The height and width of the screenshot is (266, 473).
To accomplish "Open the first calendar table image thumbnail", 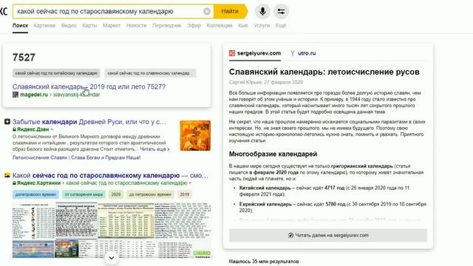I will [33, 221].
